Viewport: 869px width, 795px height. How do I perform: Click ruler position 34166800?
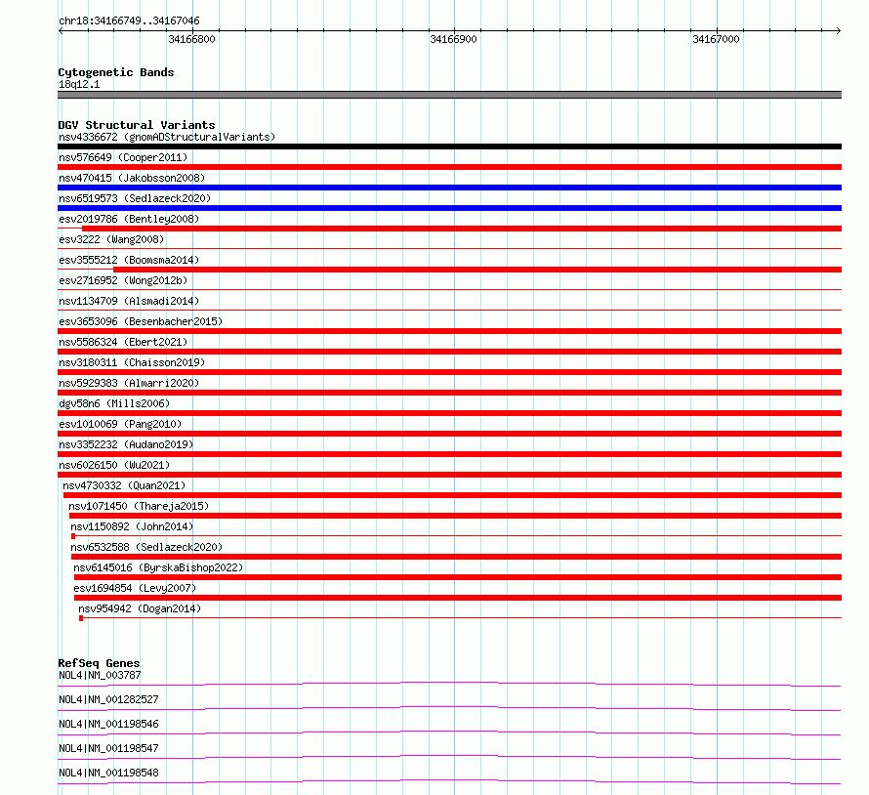click(x=191, y=39)
